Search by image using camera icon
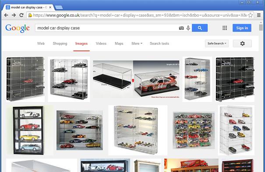This screenshot has width=265, height=172. [181, 28]
